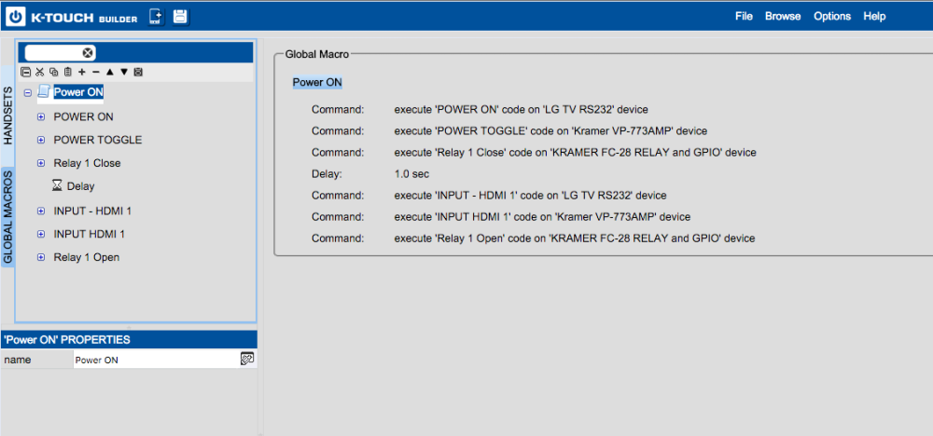The image size is (933, 436).
Task: Expand the Relay 1 Open node
Action: point(41,257)
